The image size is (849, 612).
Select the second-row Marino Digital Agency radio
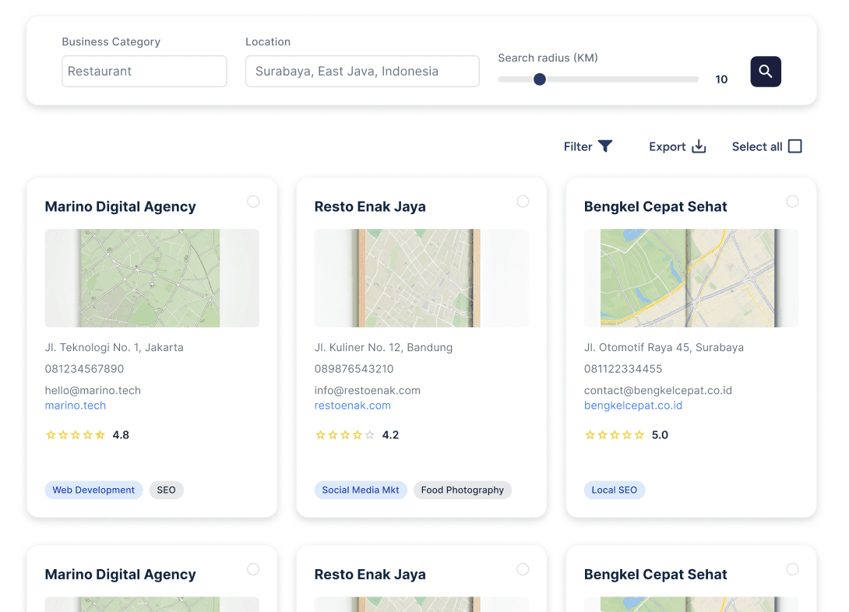pos(253,569)
